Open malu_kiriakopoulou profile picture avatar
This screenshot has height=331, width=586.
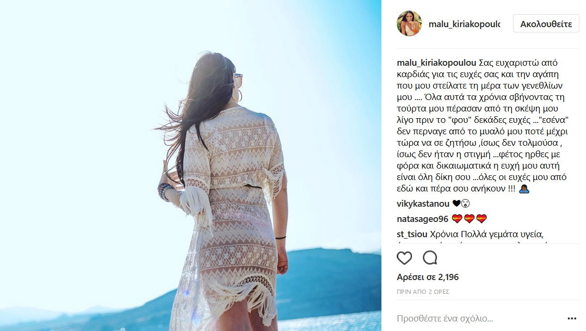(409, 23)
